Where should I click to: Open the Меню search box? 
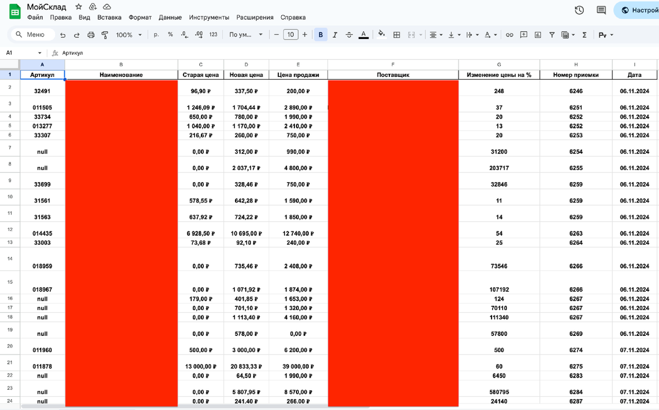33,35
